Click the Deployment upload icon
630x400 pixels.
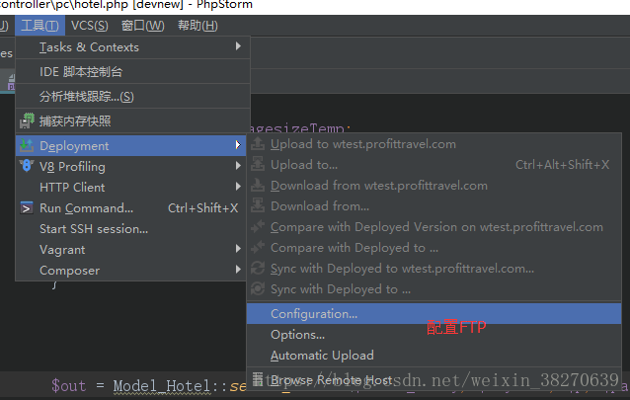click(x=27, y=145)
